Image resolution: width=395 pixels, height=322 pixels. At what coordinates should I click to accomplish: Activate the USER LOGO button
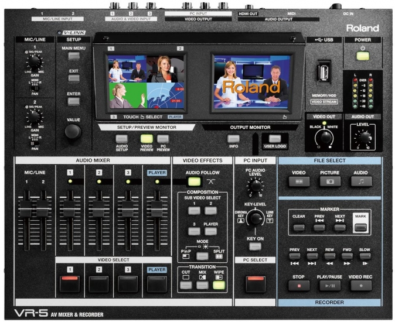275,139
